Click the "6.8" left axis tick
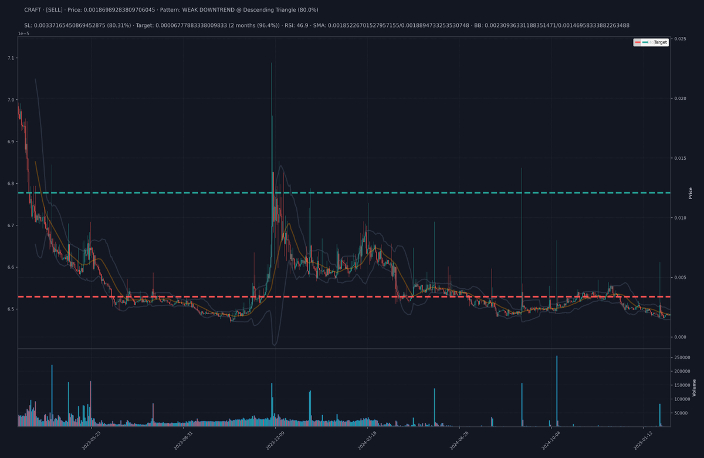The image size is (704, 458). click(x=11, y=184)
